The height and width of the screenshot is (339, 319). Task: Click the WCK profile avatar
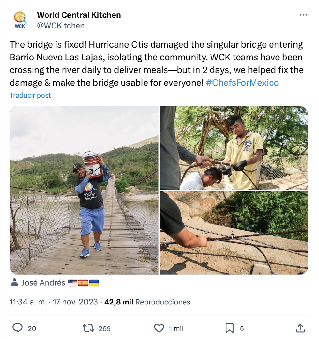point(20,19)
